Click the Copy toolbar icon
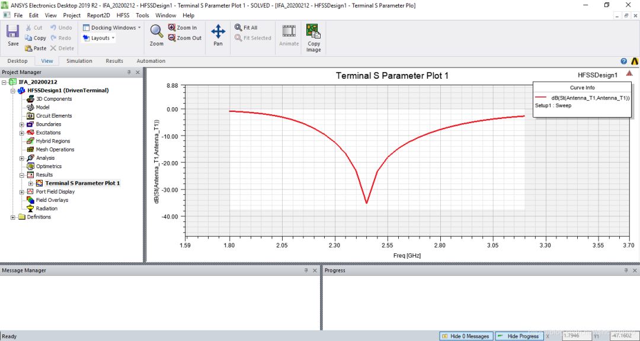The width and height of the screenshot is (640, 341). 28,38
